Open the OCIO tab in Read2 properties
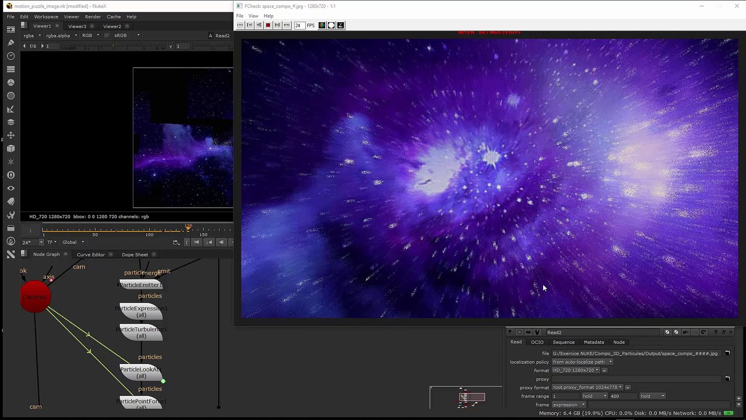This screenshot has height=420, width=746. [537, 342]
